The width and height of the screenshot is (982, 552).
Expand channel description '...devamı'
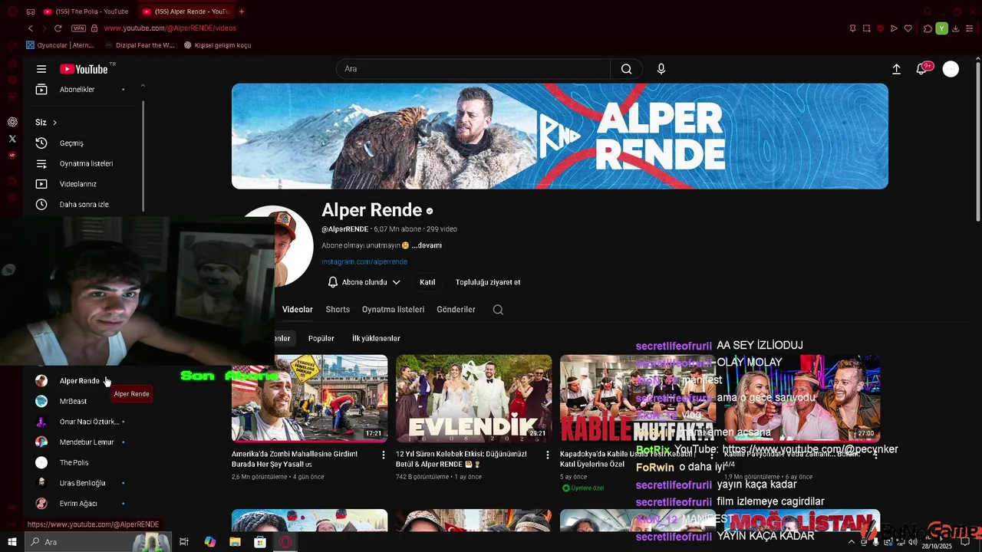point(427,245)
